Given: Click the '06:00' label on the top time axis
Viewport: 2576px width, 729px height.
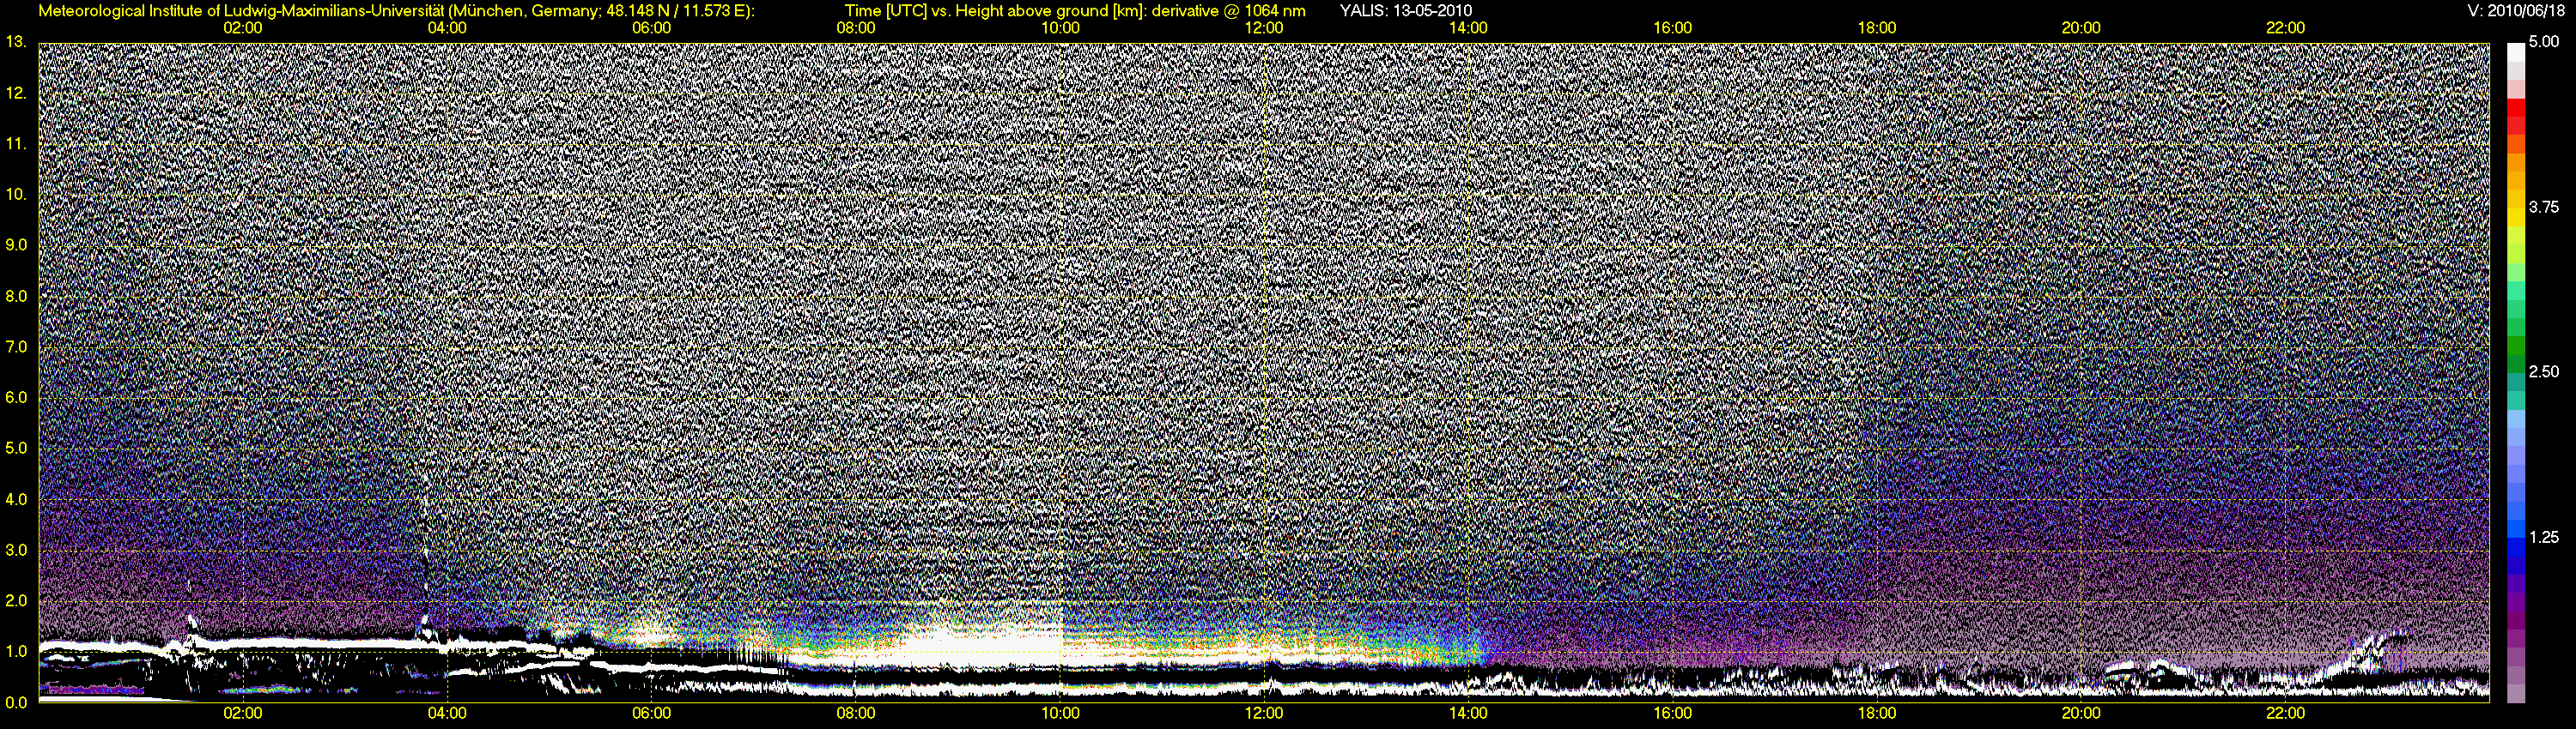Looking at the screenshot, I should 651,28.
